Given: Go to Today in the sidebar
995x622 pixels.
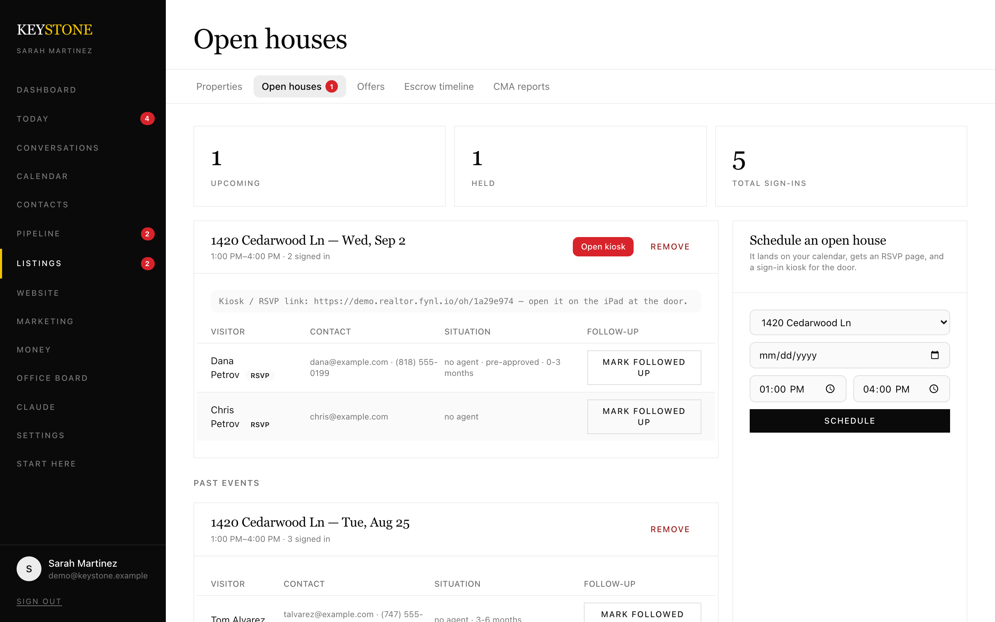Looking at the screenshot, I should (x=83, y=119).
